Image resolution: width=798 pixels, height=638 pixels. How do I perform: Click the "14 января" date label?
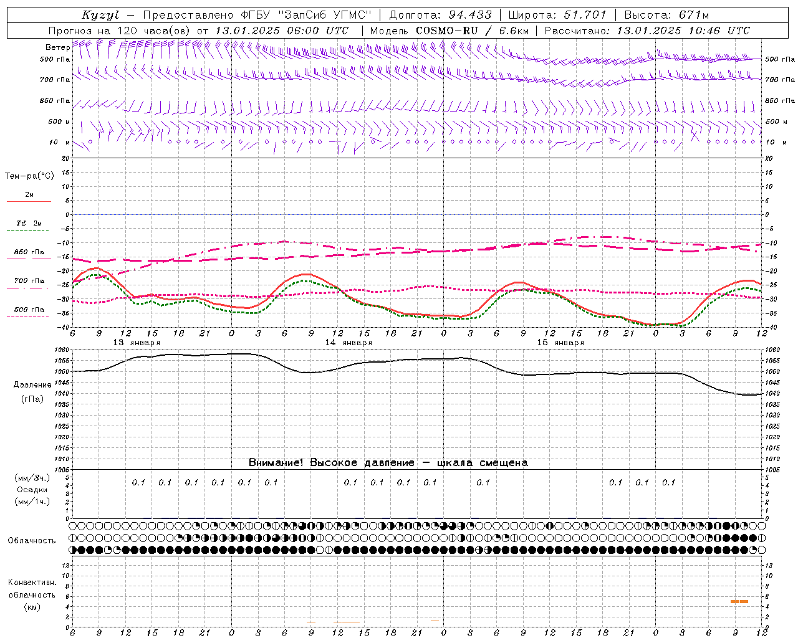(348, 343)
